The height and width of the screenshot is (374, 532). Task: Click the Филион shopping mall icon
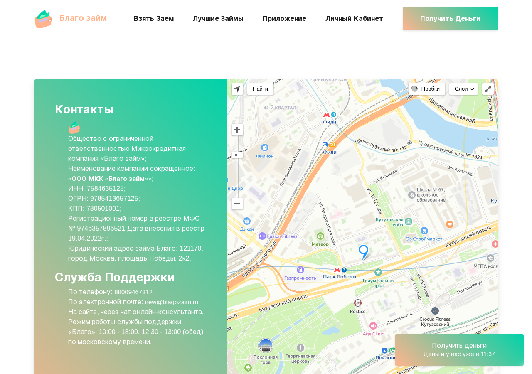coord(265,148)
